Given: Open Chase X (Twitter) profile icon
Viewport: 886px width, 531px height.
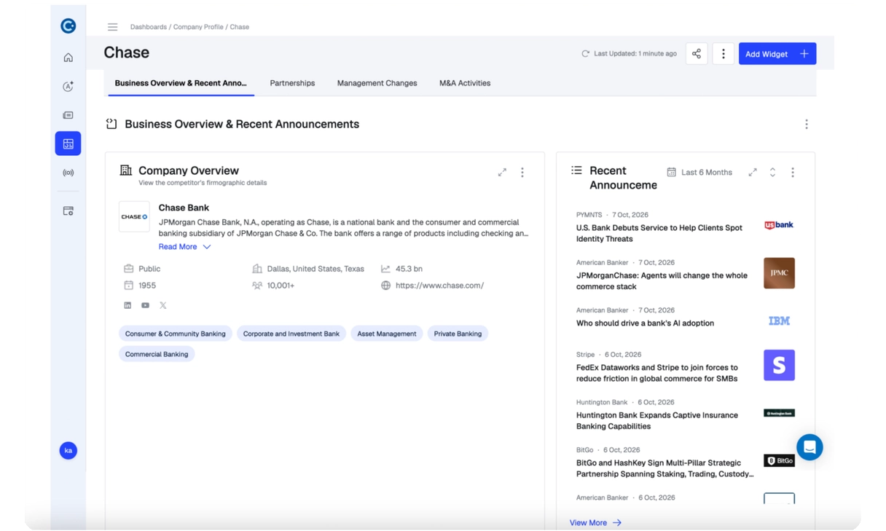Looking at the screenshot, I should [x=163, y=305].
